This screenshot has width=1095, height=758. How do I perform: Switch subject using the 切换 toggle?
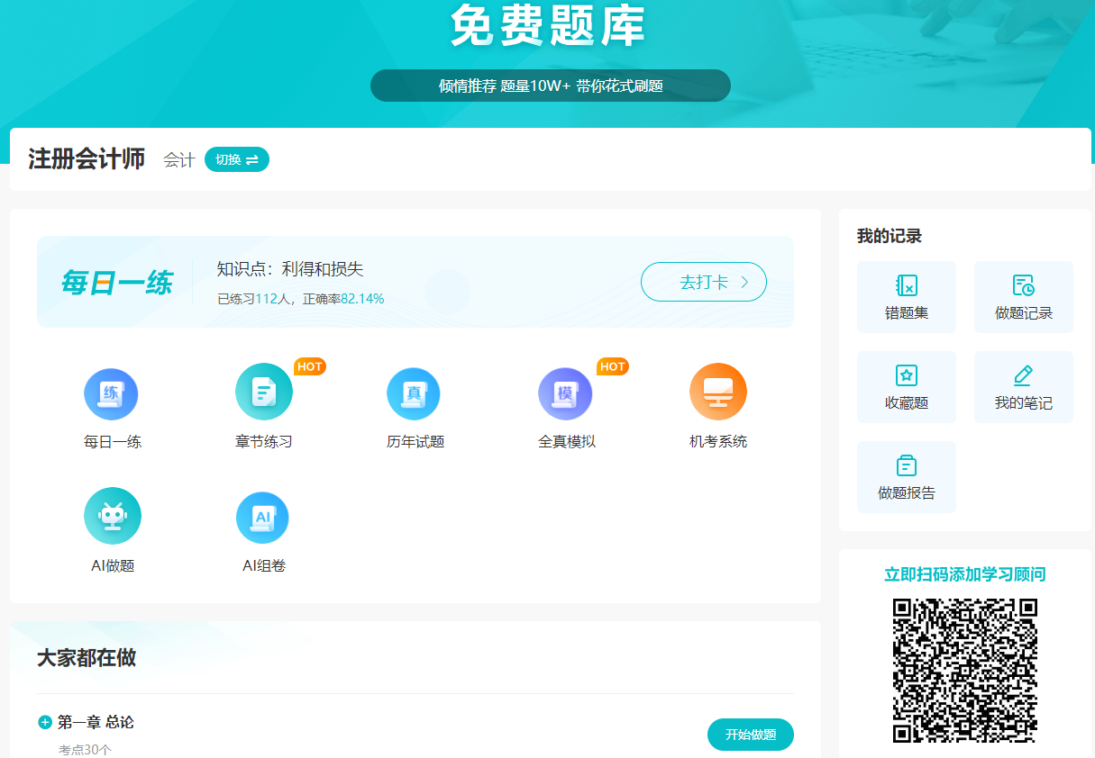pos(236,158)
